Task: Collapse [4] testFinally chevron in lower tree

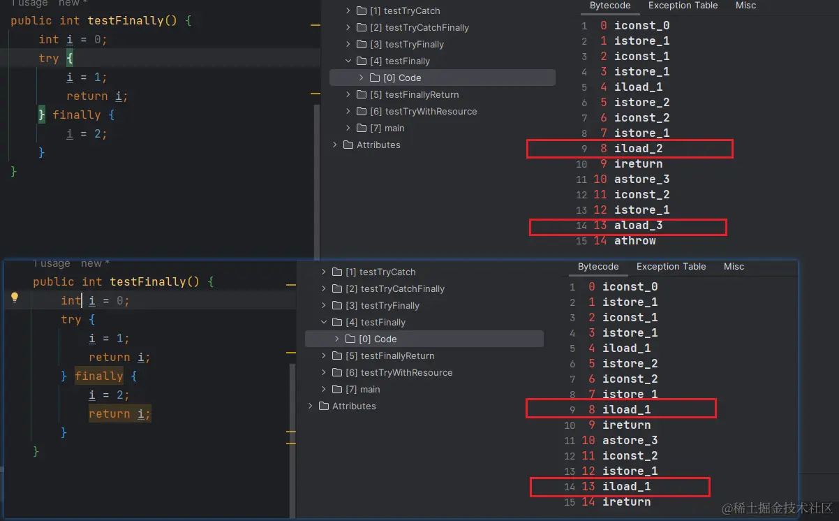Action: pos(324,323)
